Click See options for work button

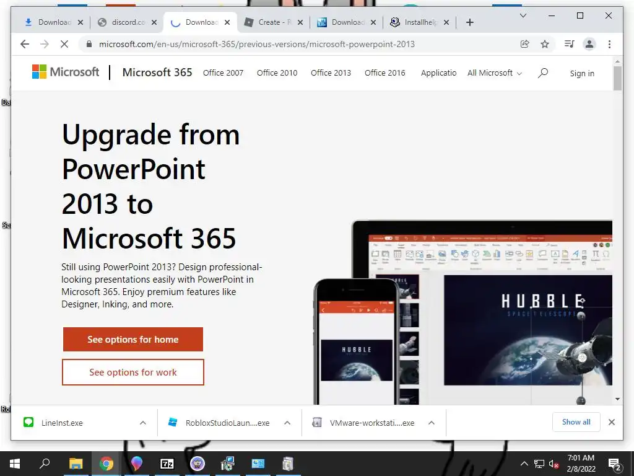pos(133,372)
